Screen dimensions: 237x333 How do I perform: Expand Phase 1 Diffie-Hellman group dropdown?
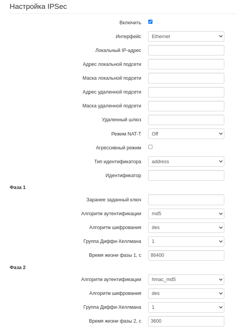pos(186,241)
